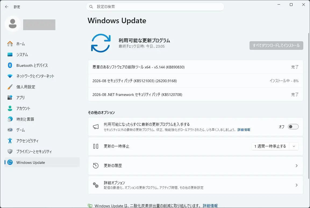Select Windows Update in sidebar
Viewport: 310px width, 208px height.
click(x=42, y=162)
